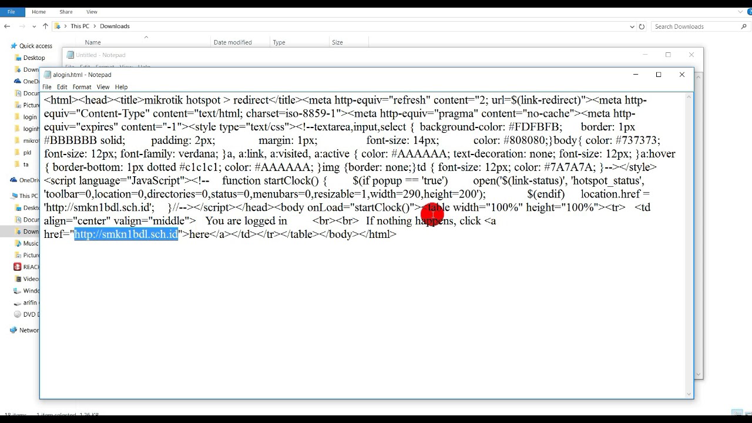Click the Music note folder icon
Image resolution: width=752 pixels, height=423 pixels.
[x=17, y=243]
